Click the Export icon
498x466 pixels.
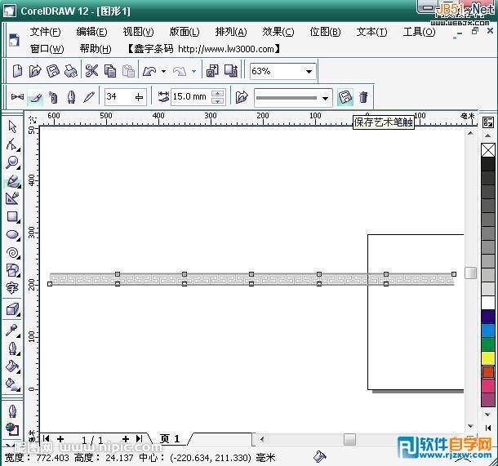231,71
